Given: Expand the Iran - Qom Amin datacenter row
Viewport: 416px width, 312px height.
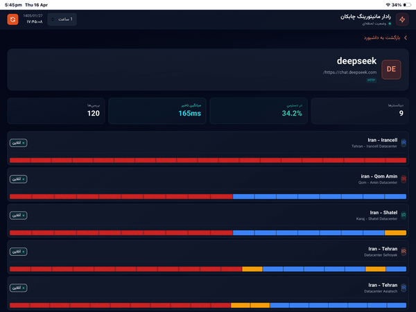Looking at the screenshot, I should (x=208, y=179).
